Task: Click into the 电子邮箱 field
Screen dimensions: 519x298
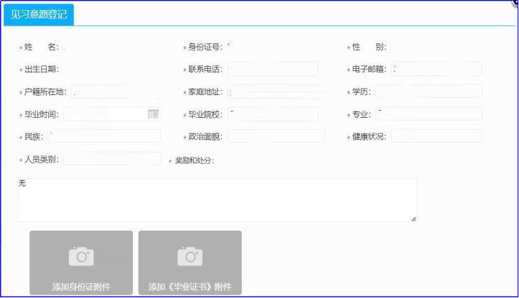Action: (x=437, y=69)
